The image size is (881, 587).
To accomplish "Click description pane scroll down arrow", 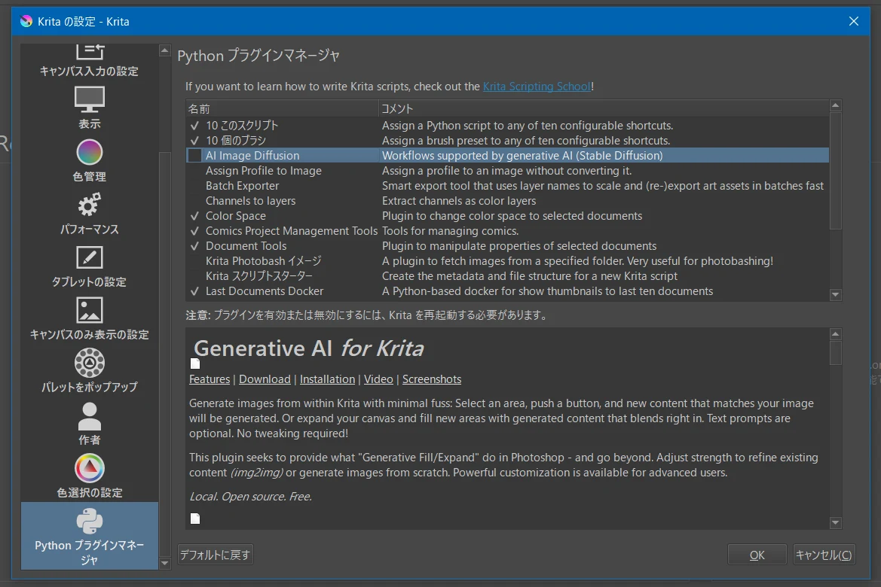I will pyautogui.click(x=836, y=523).
